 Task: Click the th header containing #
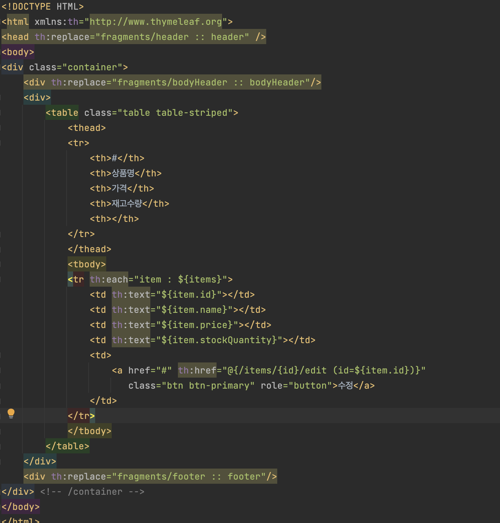click(117, 158)
